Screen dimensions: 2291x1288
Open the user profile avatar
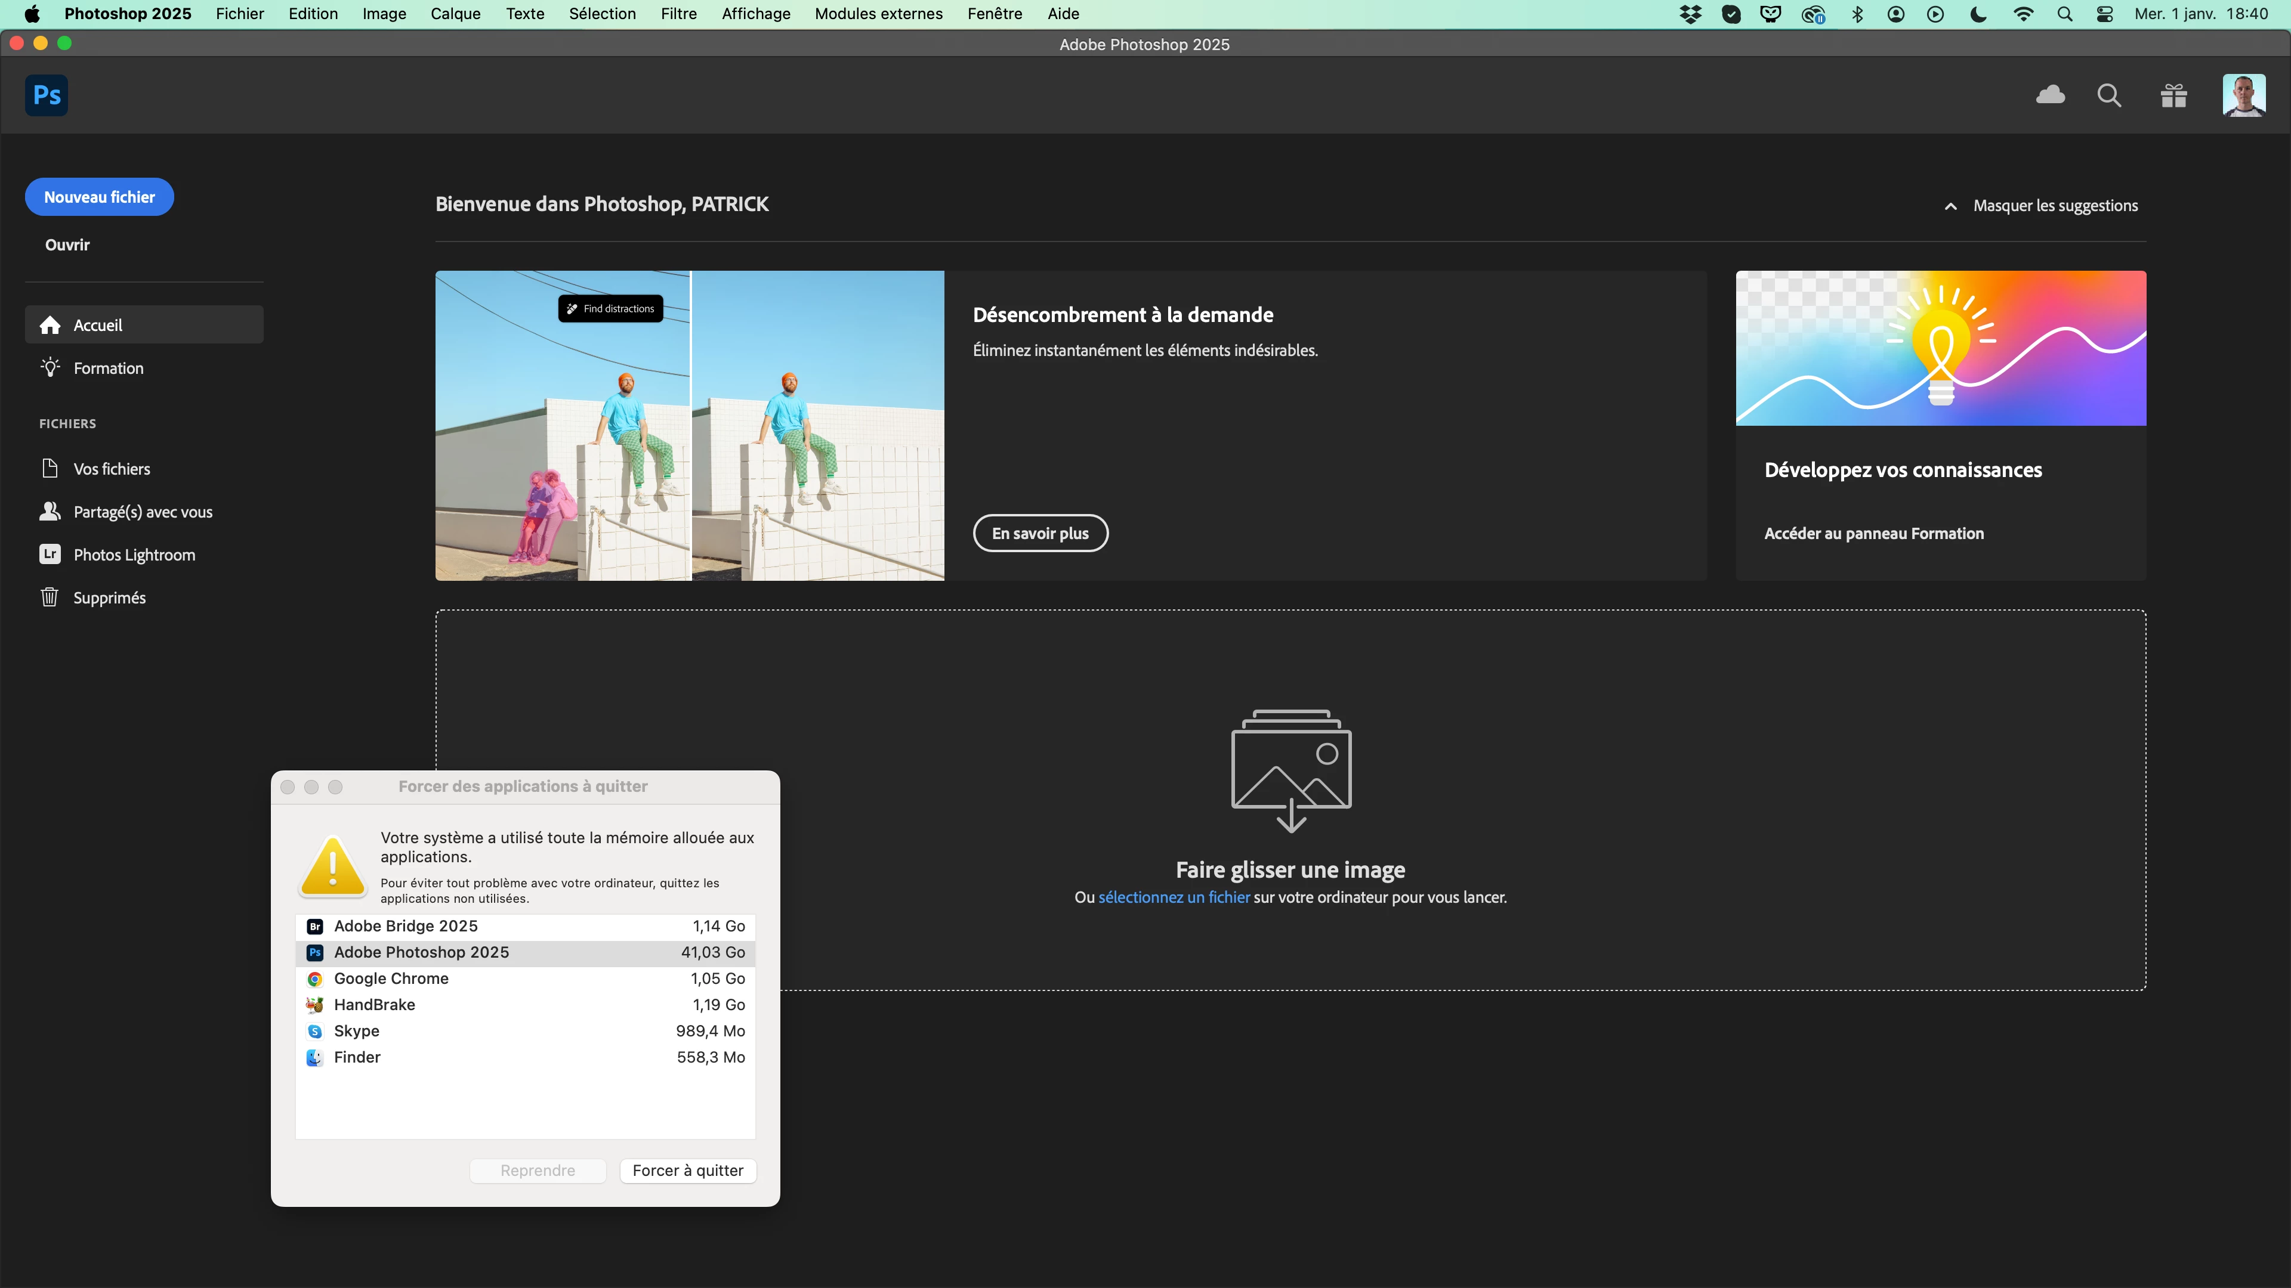[x=2243, y=95]
